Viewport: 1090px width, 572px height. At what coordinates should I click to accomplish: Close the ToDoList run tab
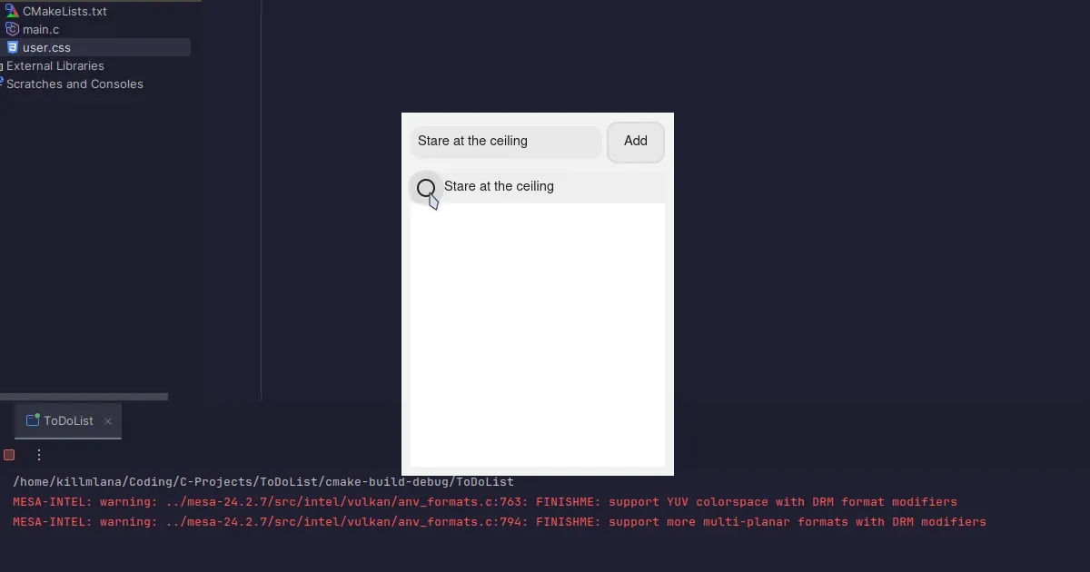pos(108,420)
